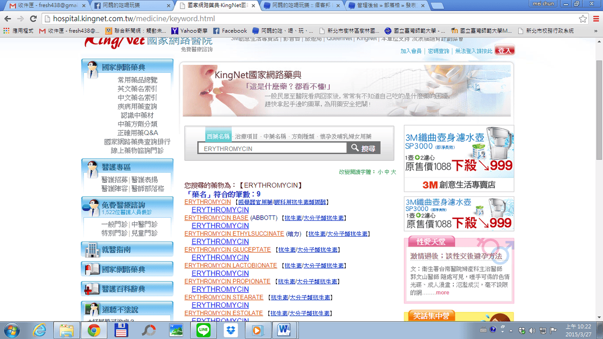This screenshot has height=339, width=603.
Task: Open the Gmail 收件匣 bookmark
Action: [x=70, y=31]
